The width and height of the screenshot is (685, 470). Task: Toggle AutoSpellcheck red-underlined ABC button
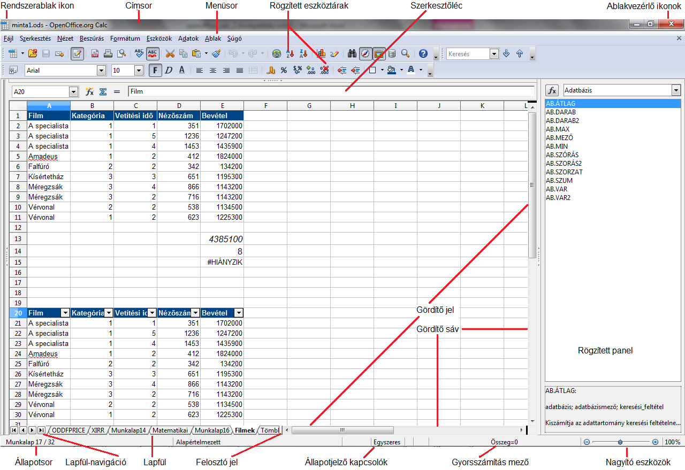(x=153, y=53)
